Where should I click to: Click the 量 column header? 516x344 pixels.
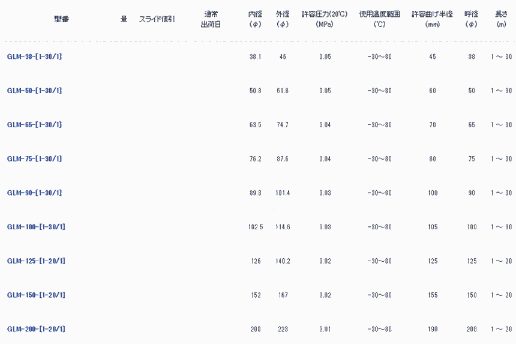click(x=124, y=19)
